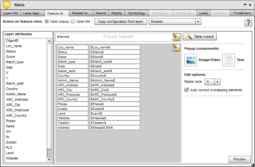The image size is (255, 167).
Task: Click the broom icon in Popup header
Action: coord(176,37)
